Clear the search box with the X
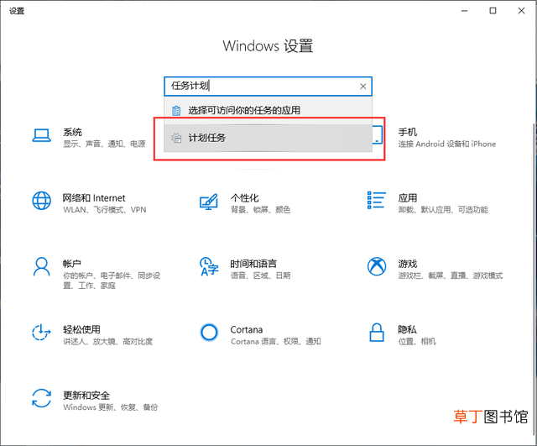 coord(363,87)
